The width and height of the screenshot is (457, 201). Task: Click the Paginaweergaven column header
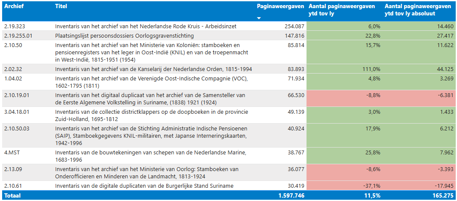280,6
